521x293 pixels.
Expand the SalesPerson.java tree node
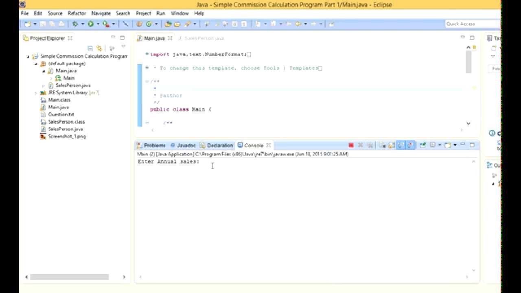(43, 85)
